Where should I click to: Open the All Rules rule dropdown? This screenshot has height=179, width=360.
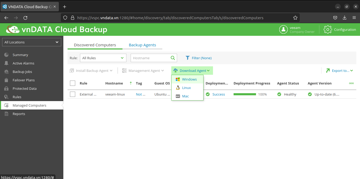click(x=103, y=58)
